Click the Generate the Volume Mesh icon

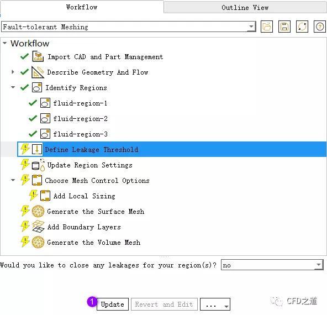(38, 242)
